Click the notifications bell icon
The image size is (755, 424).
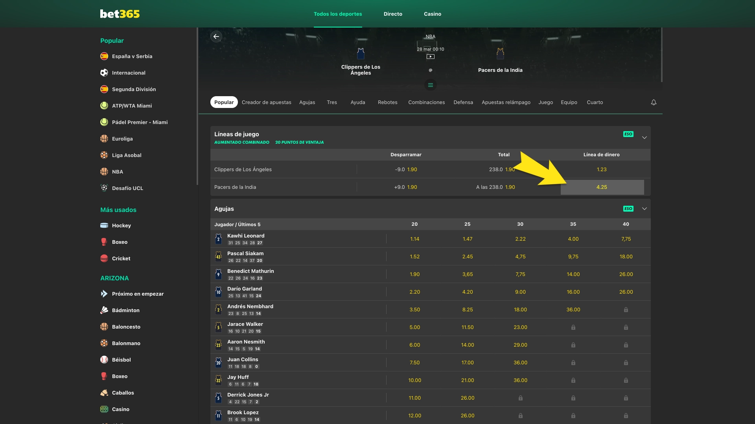(654, 102)
